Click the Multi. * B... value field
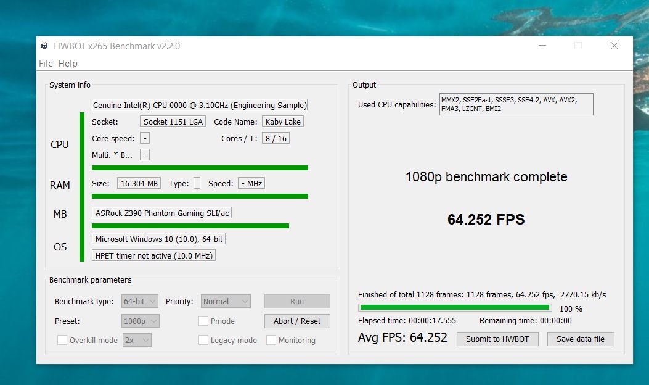649x385 pixels. click(x=145, y=155)
